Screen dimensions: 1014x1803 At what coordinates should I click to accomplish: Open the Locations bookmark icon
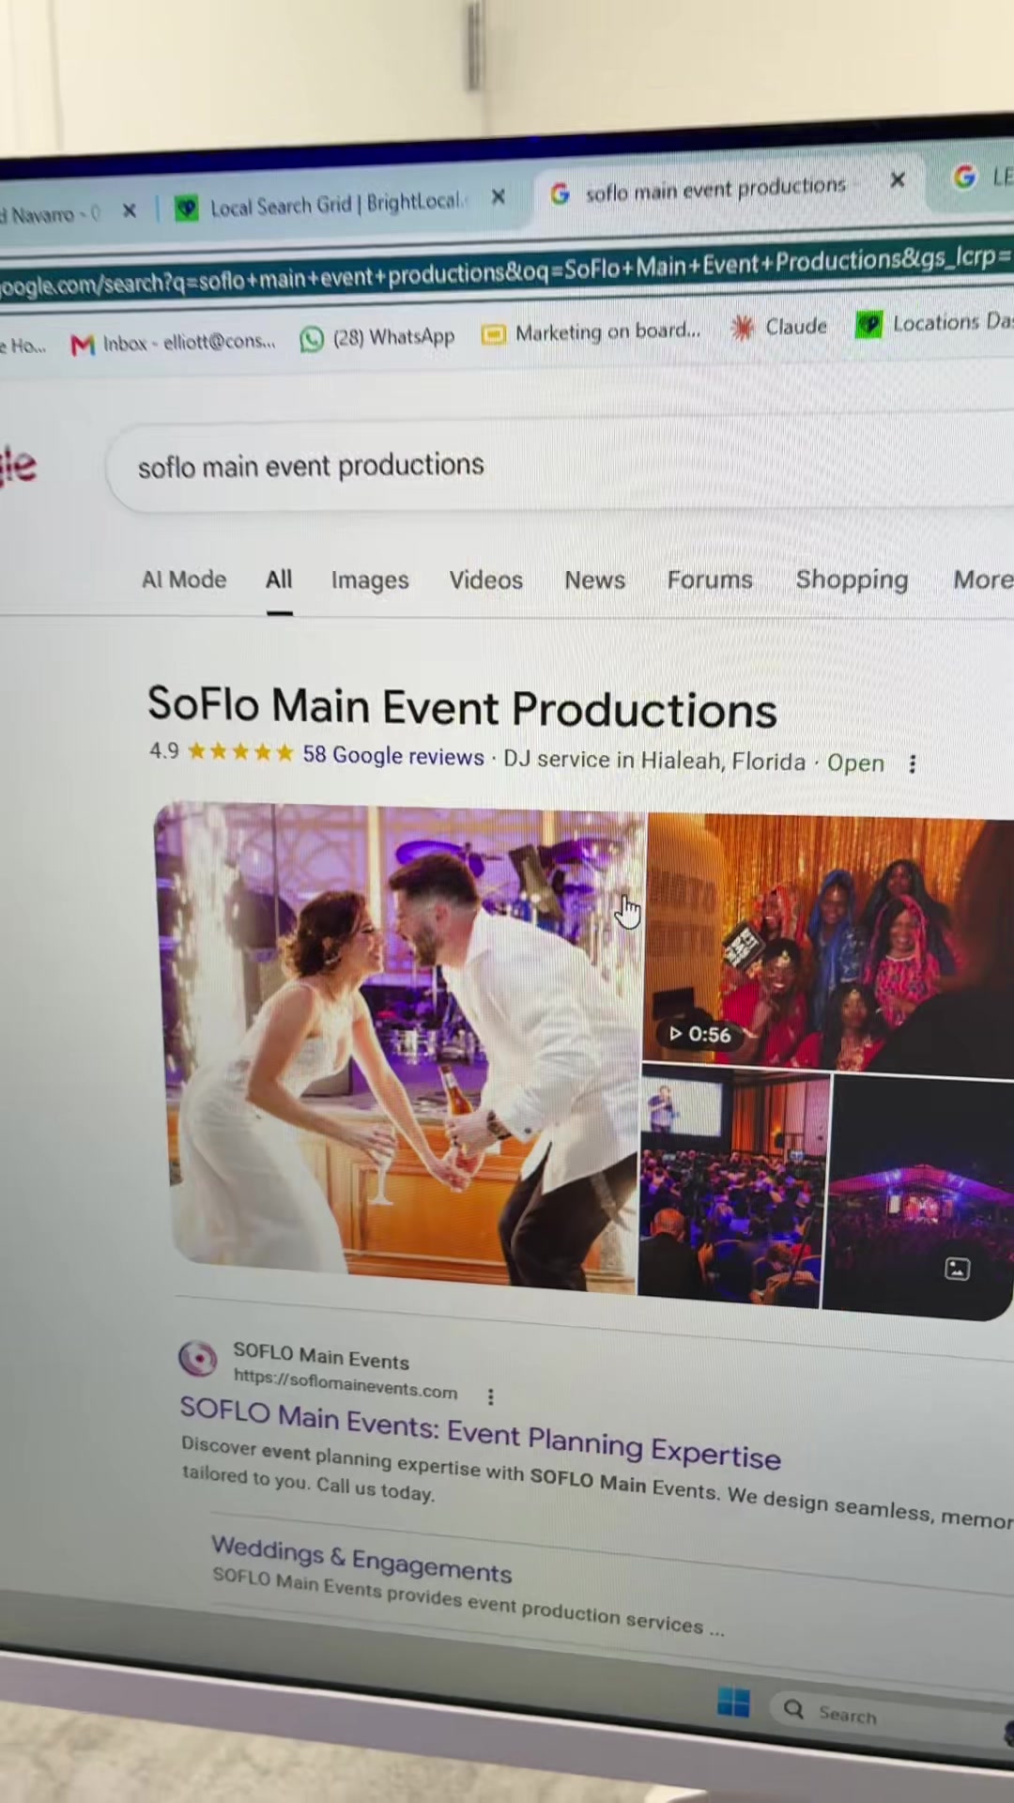point(868,325)
